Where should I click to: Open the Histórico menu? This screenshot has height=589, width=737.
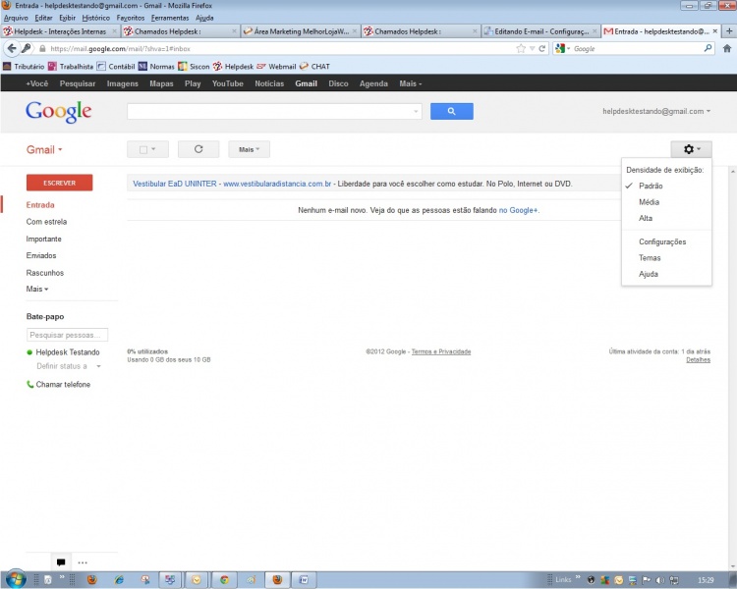[x=96, y=18]
